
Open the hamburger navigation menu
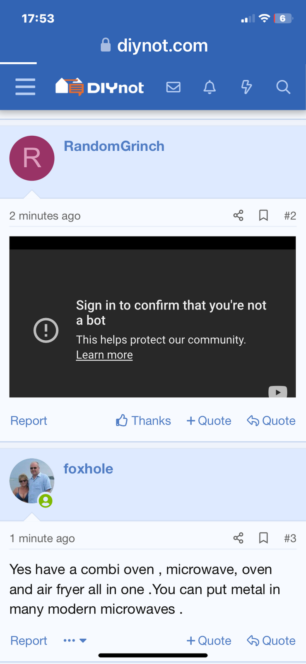[x=25, y=87]
